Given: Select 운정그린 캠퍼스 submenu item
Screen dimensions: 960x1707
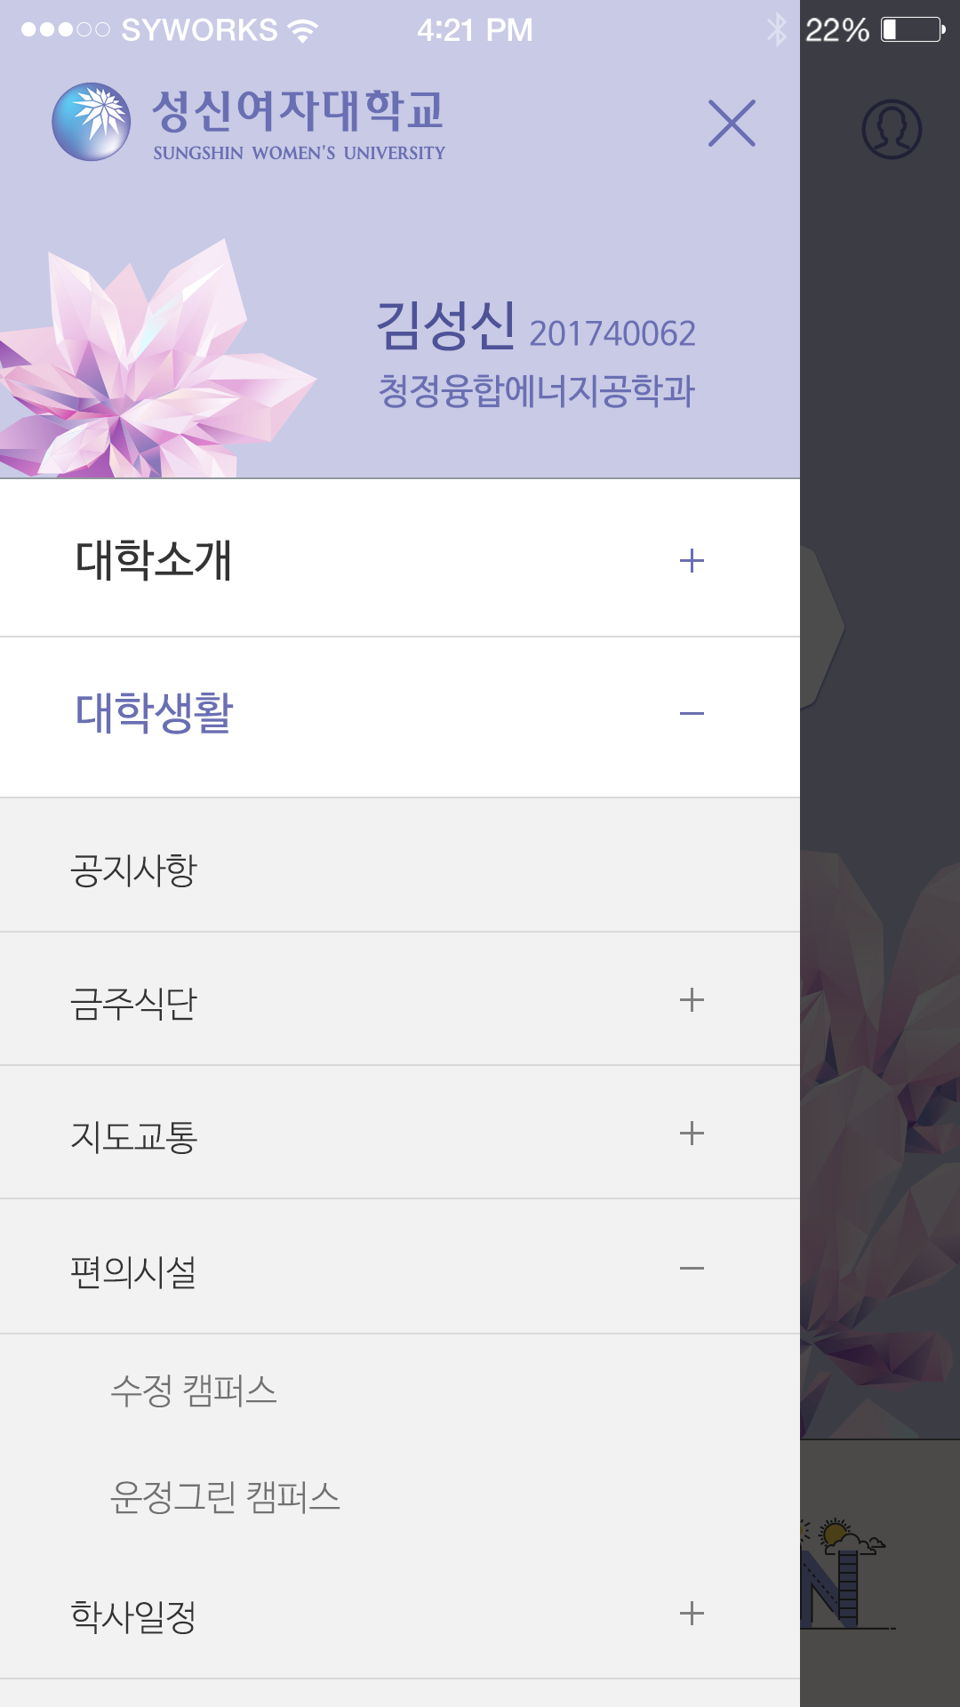Looking at the screenshot, I should coord(225,1497).
